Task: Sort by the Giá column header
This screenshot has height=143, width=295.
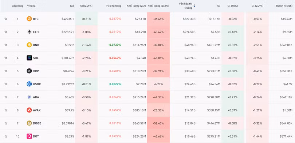Action: tap(72, 6)
